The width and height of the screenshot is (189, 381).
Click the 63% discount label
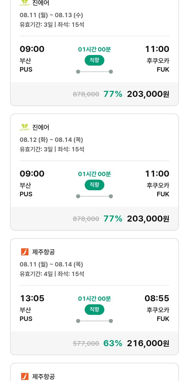(113, 343)
